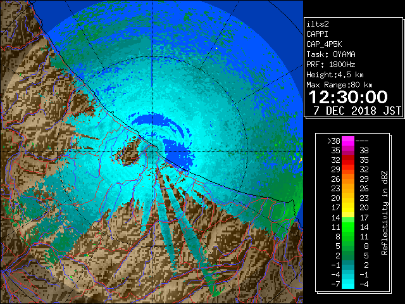Select the 'CAPPI' product type text

click(317, 34)
